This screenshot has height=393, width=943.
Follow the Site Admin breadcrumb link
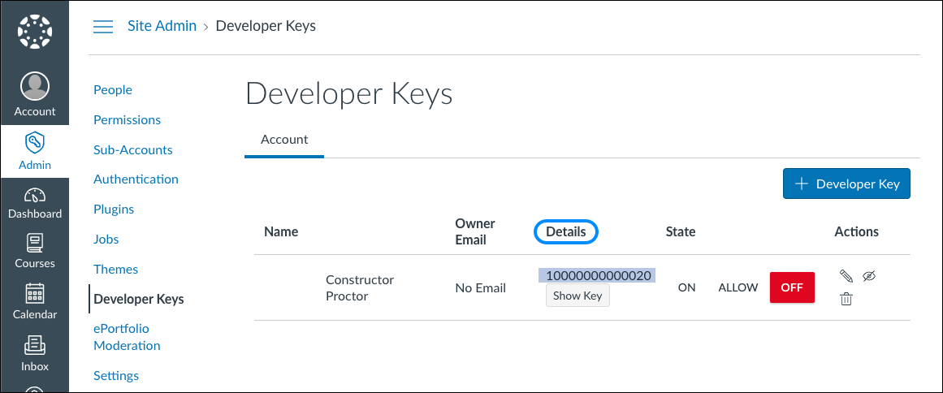point(162,26)
